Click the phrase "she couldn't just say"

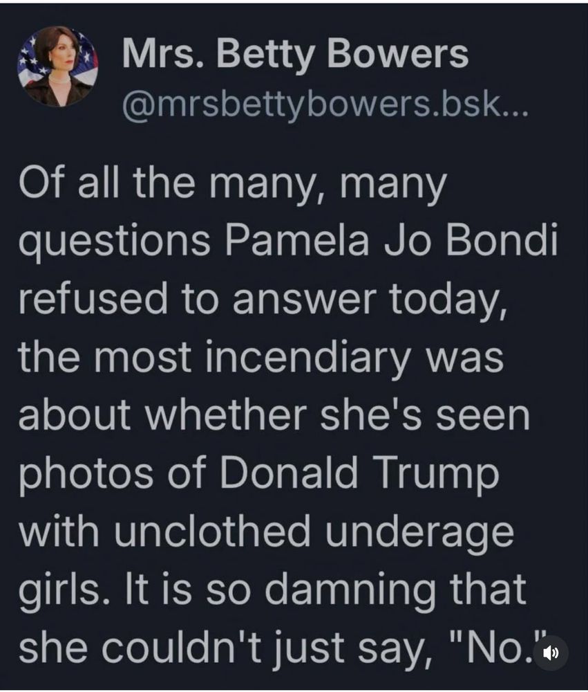tap(226, 648)
